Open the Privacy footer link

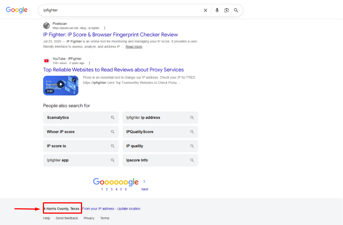pos(89,218)
